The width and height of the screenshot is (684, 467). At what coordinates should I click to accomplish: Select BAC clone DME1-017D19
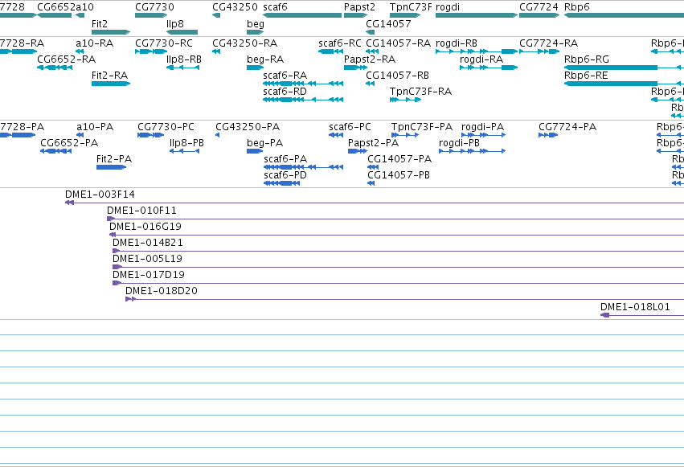[399, 284]
